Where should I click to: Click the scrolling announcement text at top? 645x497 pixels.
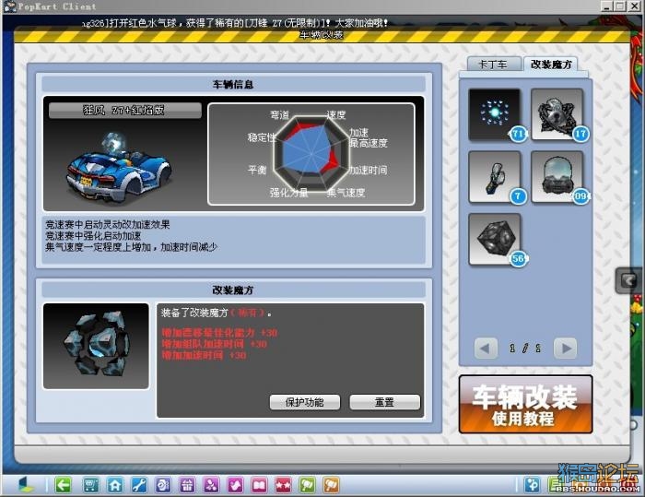pos(234,23)
